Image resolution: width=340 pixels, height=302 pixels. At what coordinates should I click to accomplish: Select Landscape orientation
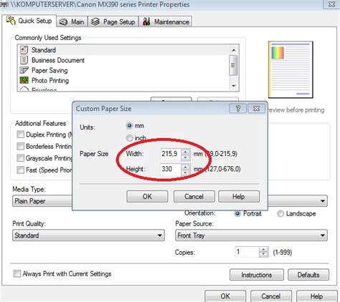(280, 213)
